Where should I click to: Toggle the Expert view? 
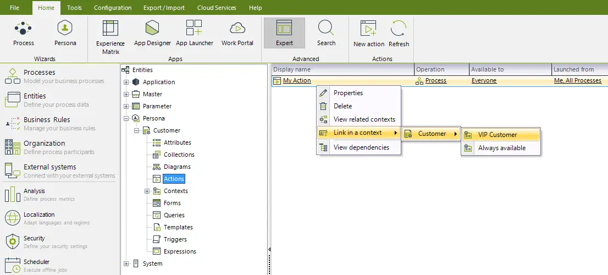click(x=284, y=33)
